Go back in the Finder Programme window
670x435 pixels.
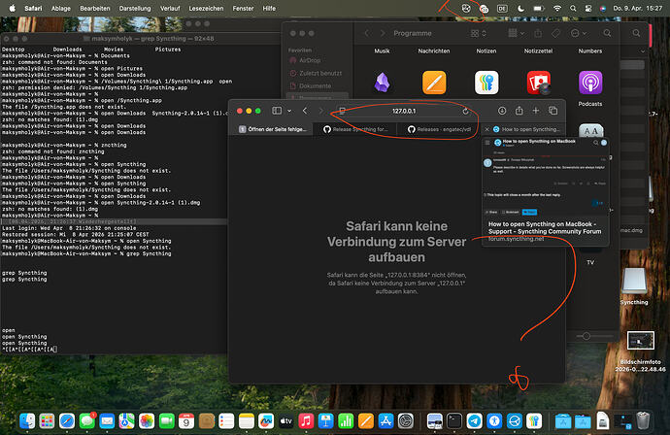pos(367,33)
